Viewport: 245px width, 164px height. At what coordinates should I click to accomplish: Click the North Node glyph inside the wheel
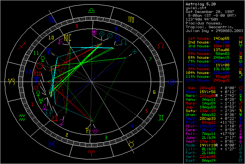tap(124, 42)
